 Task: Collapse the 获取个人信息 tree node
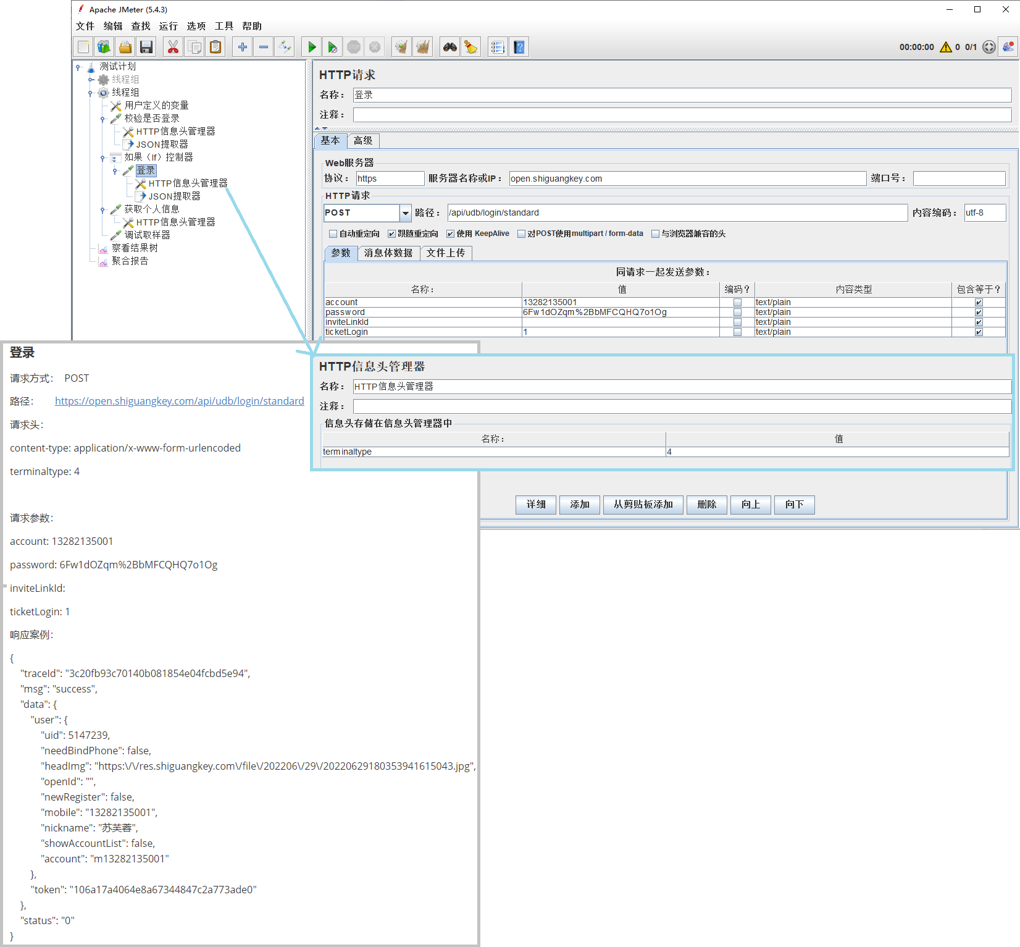click(102, 209)
